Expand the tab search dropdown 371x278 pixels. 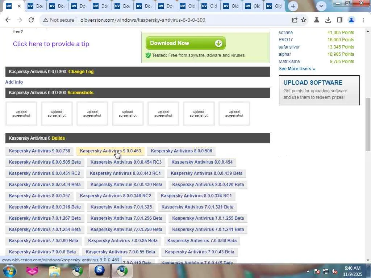pyautogui.click(x=321, y=6)
